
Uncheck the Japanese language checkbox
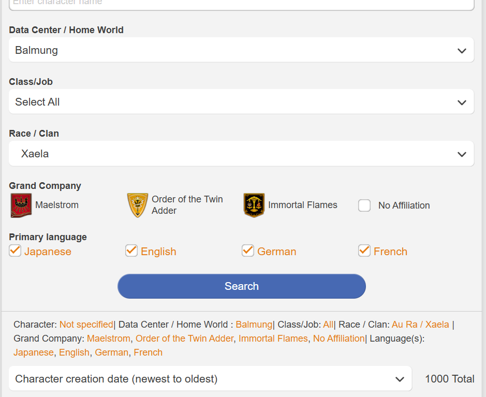15,251
